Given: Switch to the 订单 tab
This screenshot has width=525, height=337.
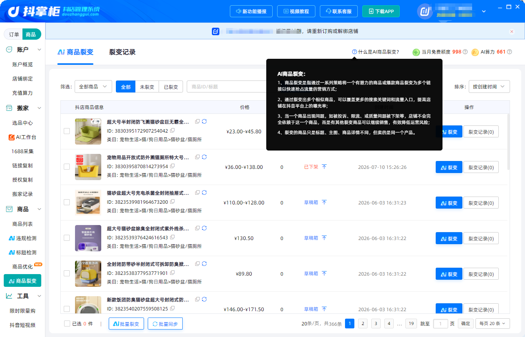Looking at the screenshot, I should click(x=14, y=34).
